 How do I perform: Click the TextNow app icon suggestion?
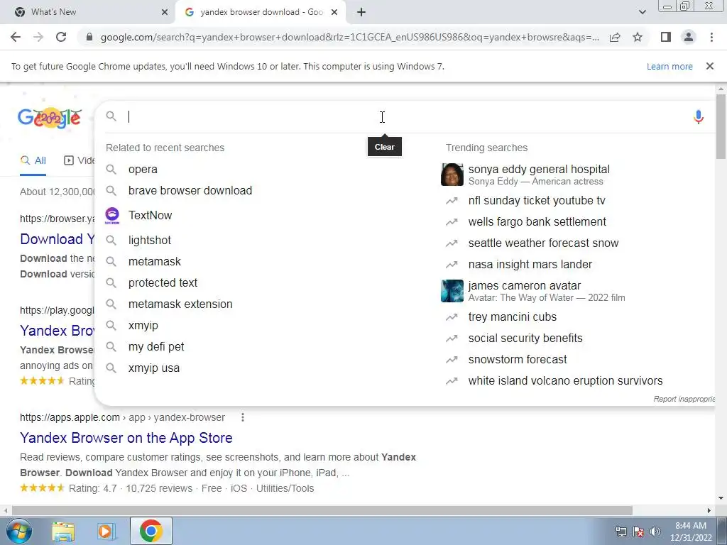pyautogui.click(x=112, y=216)
